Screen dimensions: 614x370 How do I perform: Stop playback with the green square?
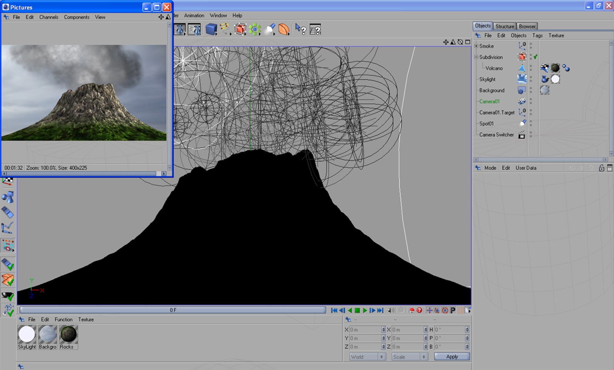coord(357,310)
